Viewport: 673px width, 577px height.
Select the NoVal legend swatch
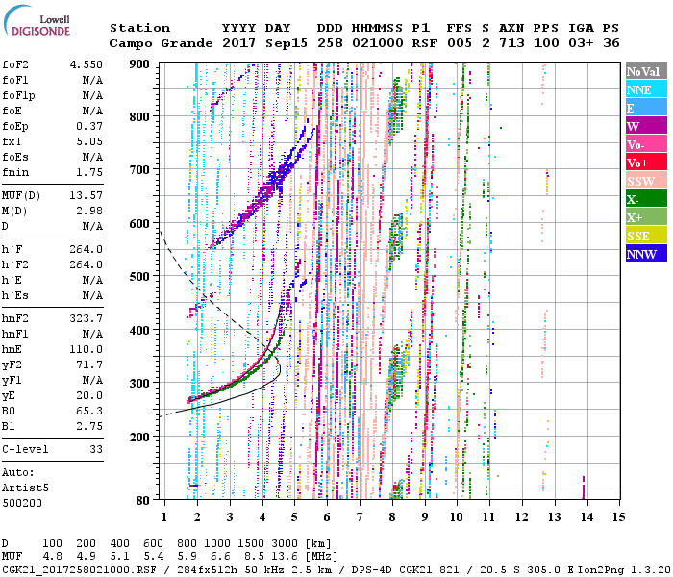pyautogui.click(x=643, y=71)
